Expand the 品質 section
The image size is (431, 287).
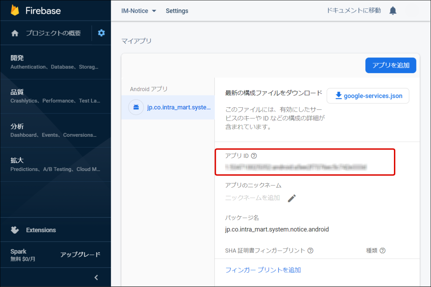pos(55,96)
